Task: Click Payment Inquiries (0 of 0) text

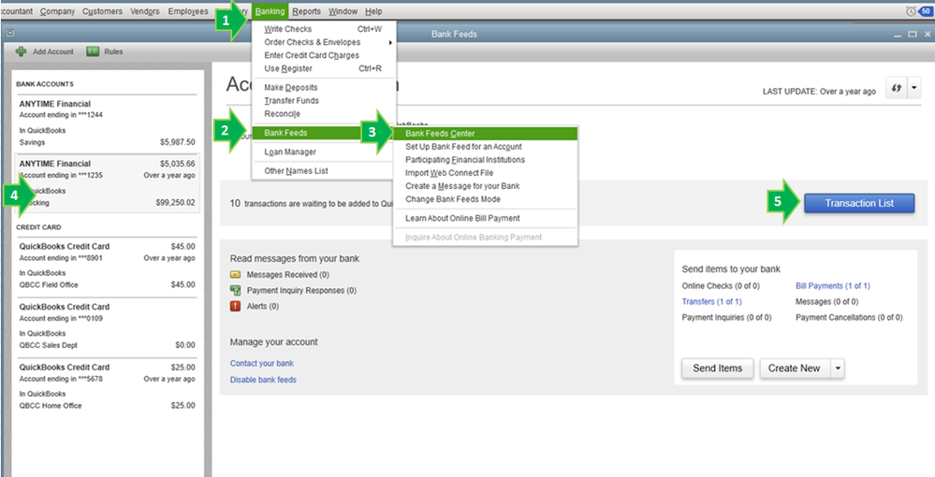Action: 726,318
